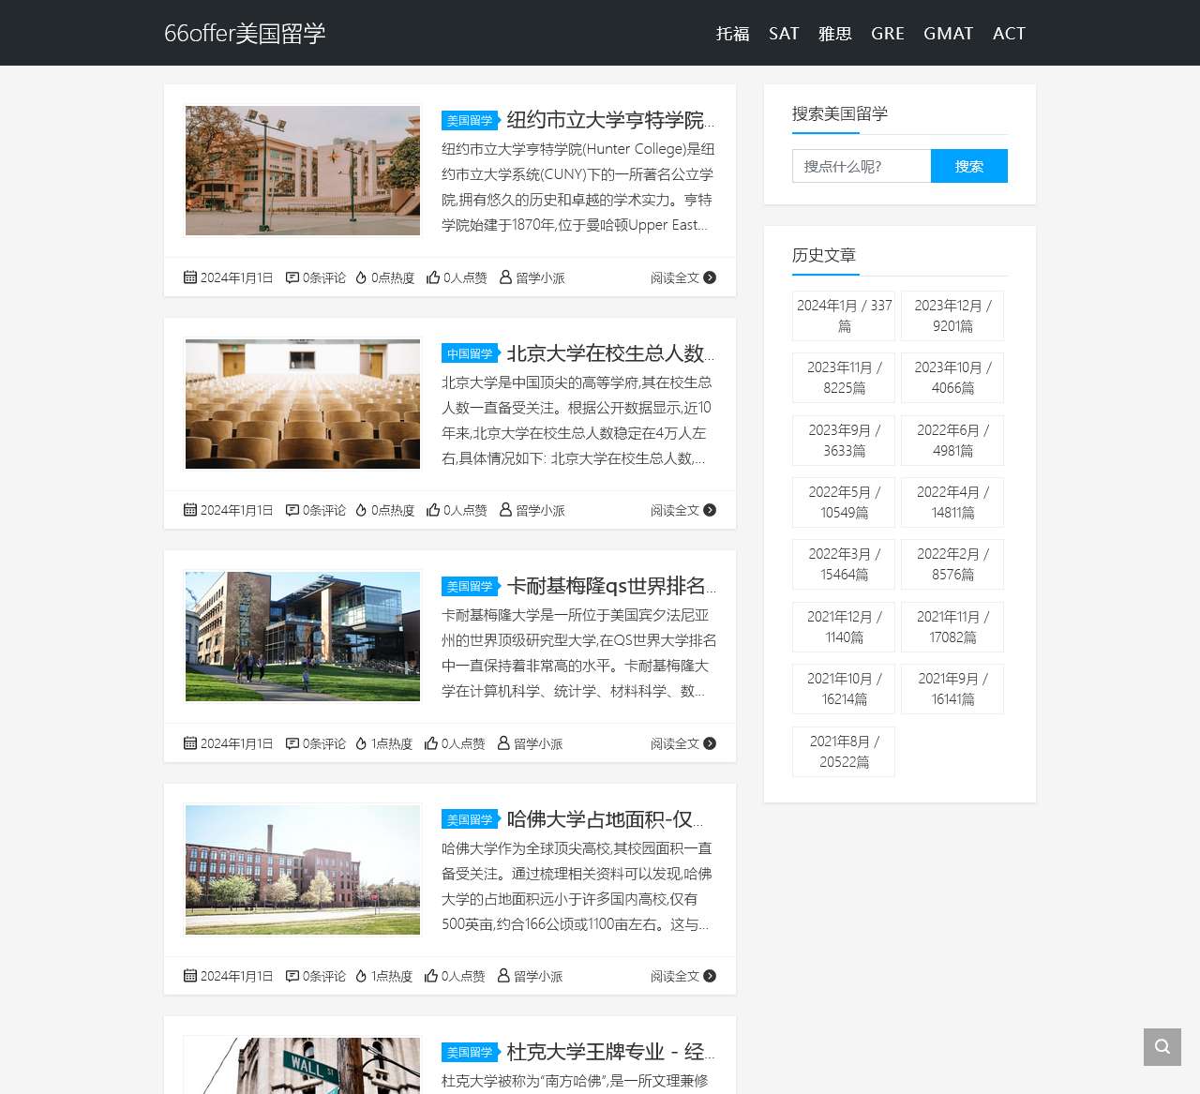The image size is (1200, 1094).
Task: Click the author icon on 纽约市立大学亨特学院 post
Action: (x=506, y=277)
